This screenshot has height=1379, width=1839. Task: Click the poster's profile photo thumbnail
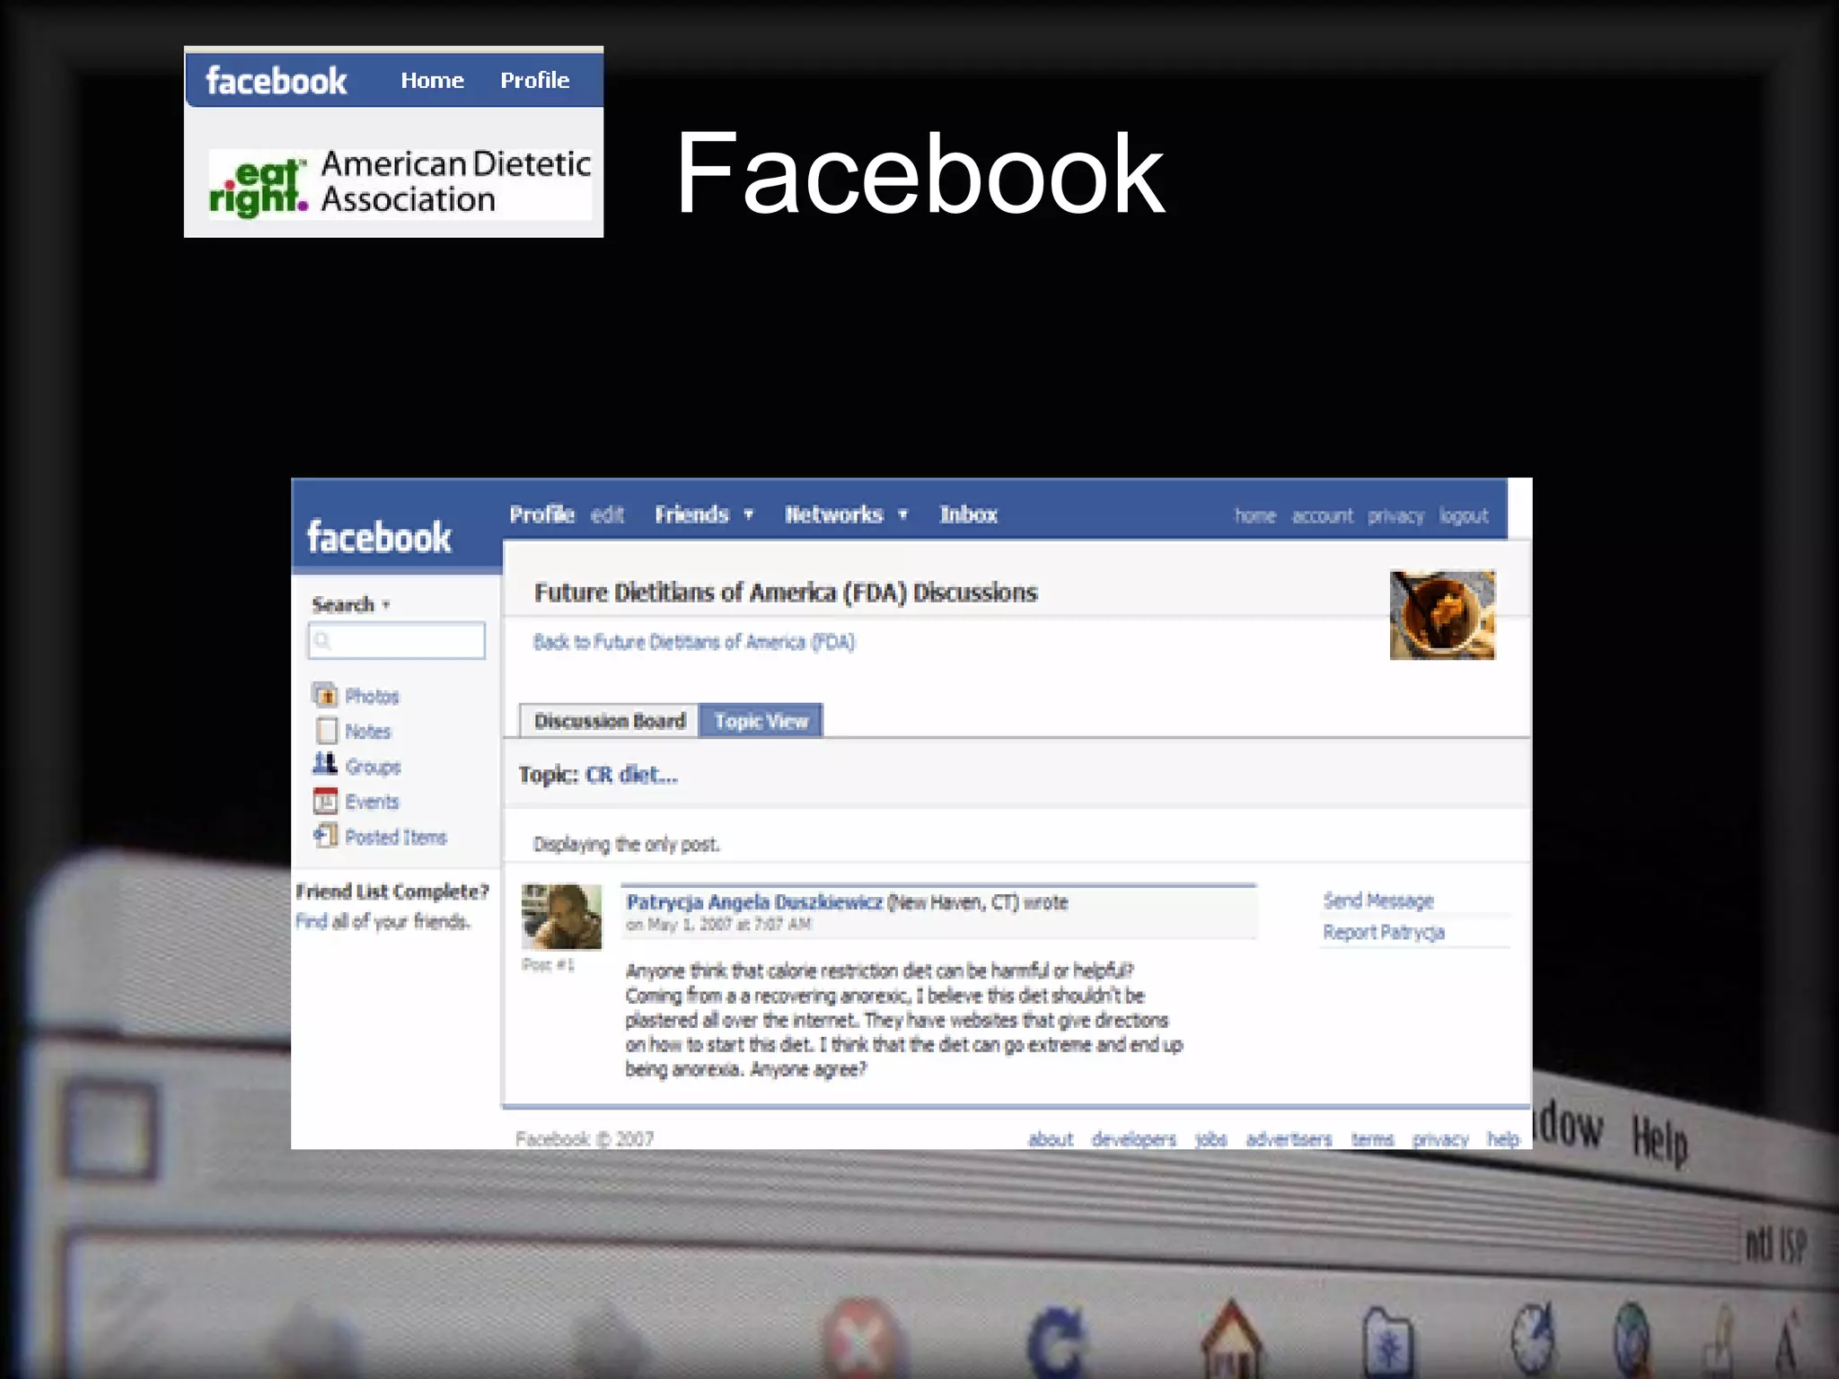[561, 917]
